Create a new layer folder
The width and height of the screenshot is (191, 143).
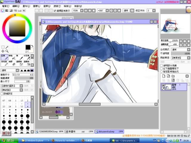(173, 76)
